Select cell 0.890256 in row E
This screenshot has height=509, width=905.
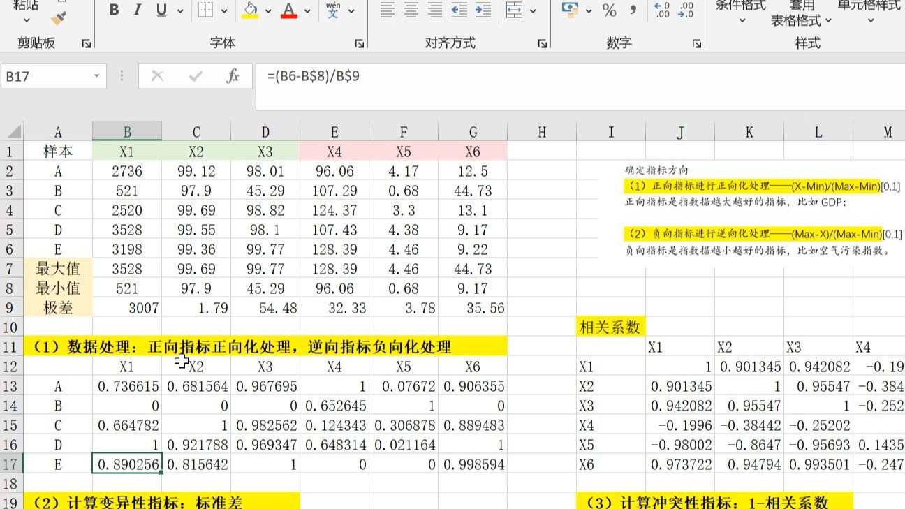coord(127,464)
